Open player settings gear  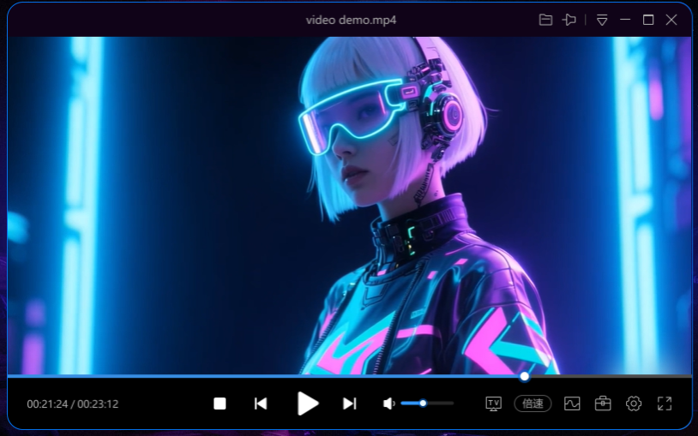point(634,403)
